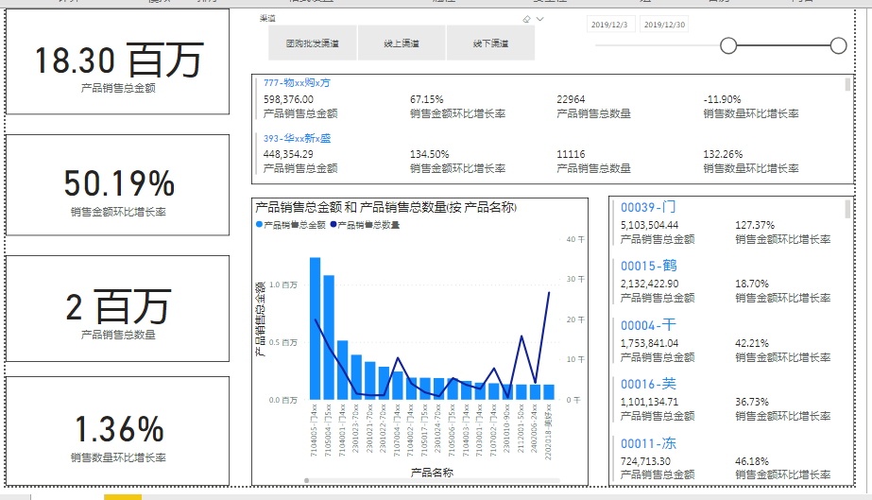Image resolution: width=872 pixels, height=500 pixels.
Task: Select the 00016-芙 product entry
Action: tap(648, 384)
